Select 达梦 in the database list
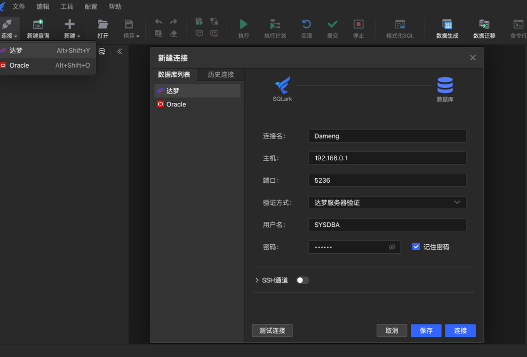This screenshot has width=527, height=357. (197, 91)
